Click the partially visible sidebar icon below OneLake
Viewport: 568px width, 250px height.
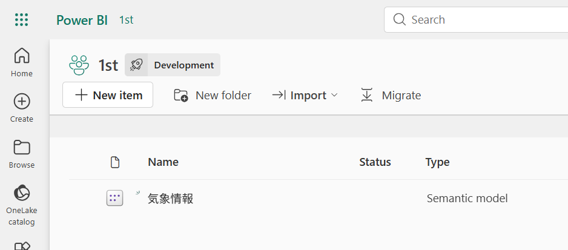[x=22, y=246]
